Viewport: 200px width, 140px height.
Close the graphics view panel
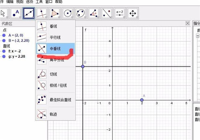click(x=188, y=24)
